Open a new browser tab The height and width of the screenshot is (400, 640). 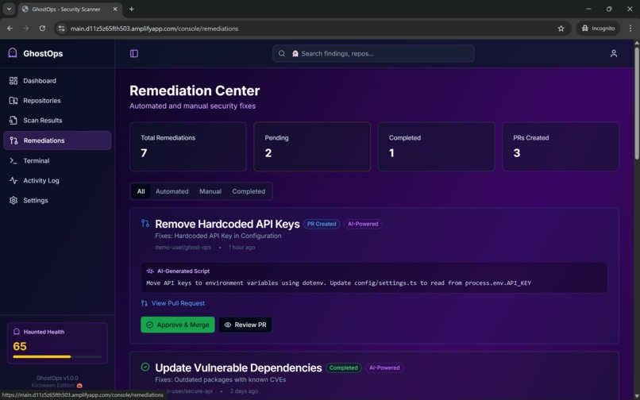point(132,9)
